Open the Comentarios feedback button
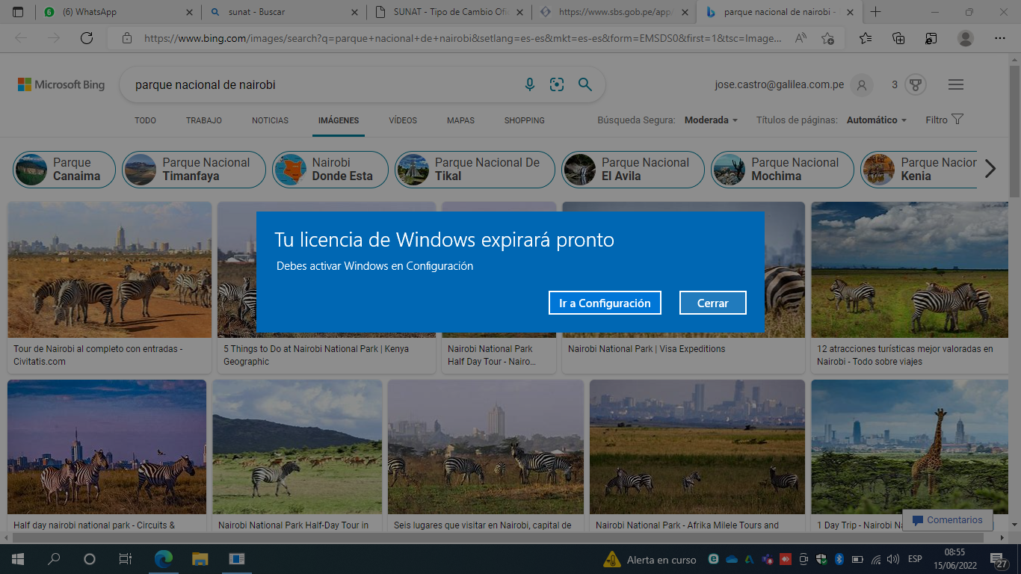Image resolution: width=1021 pixels, height=574 pixels. tap(947, 520)
